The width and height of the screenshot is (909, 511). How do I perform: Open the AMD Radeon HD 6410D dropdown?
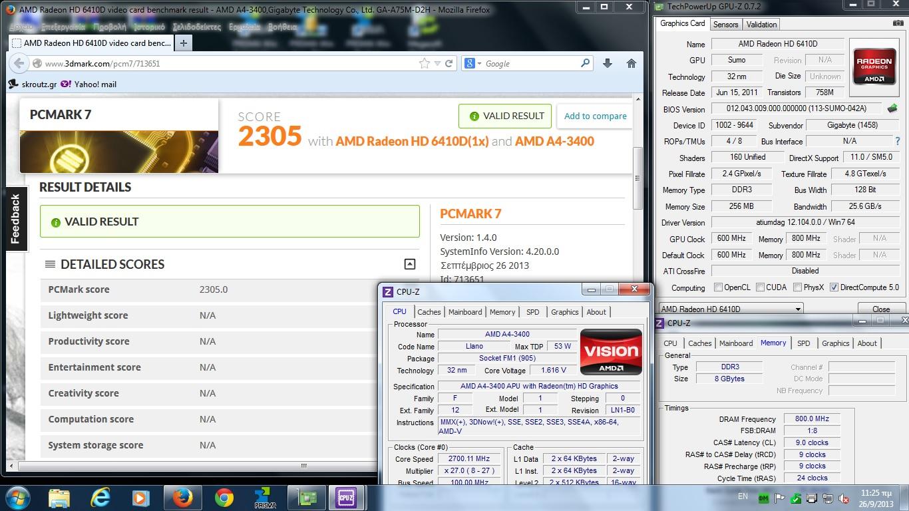coord(730,309)
